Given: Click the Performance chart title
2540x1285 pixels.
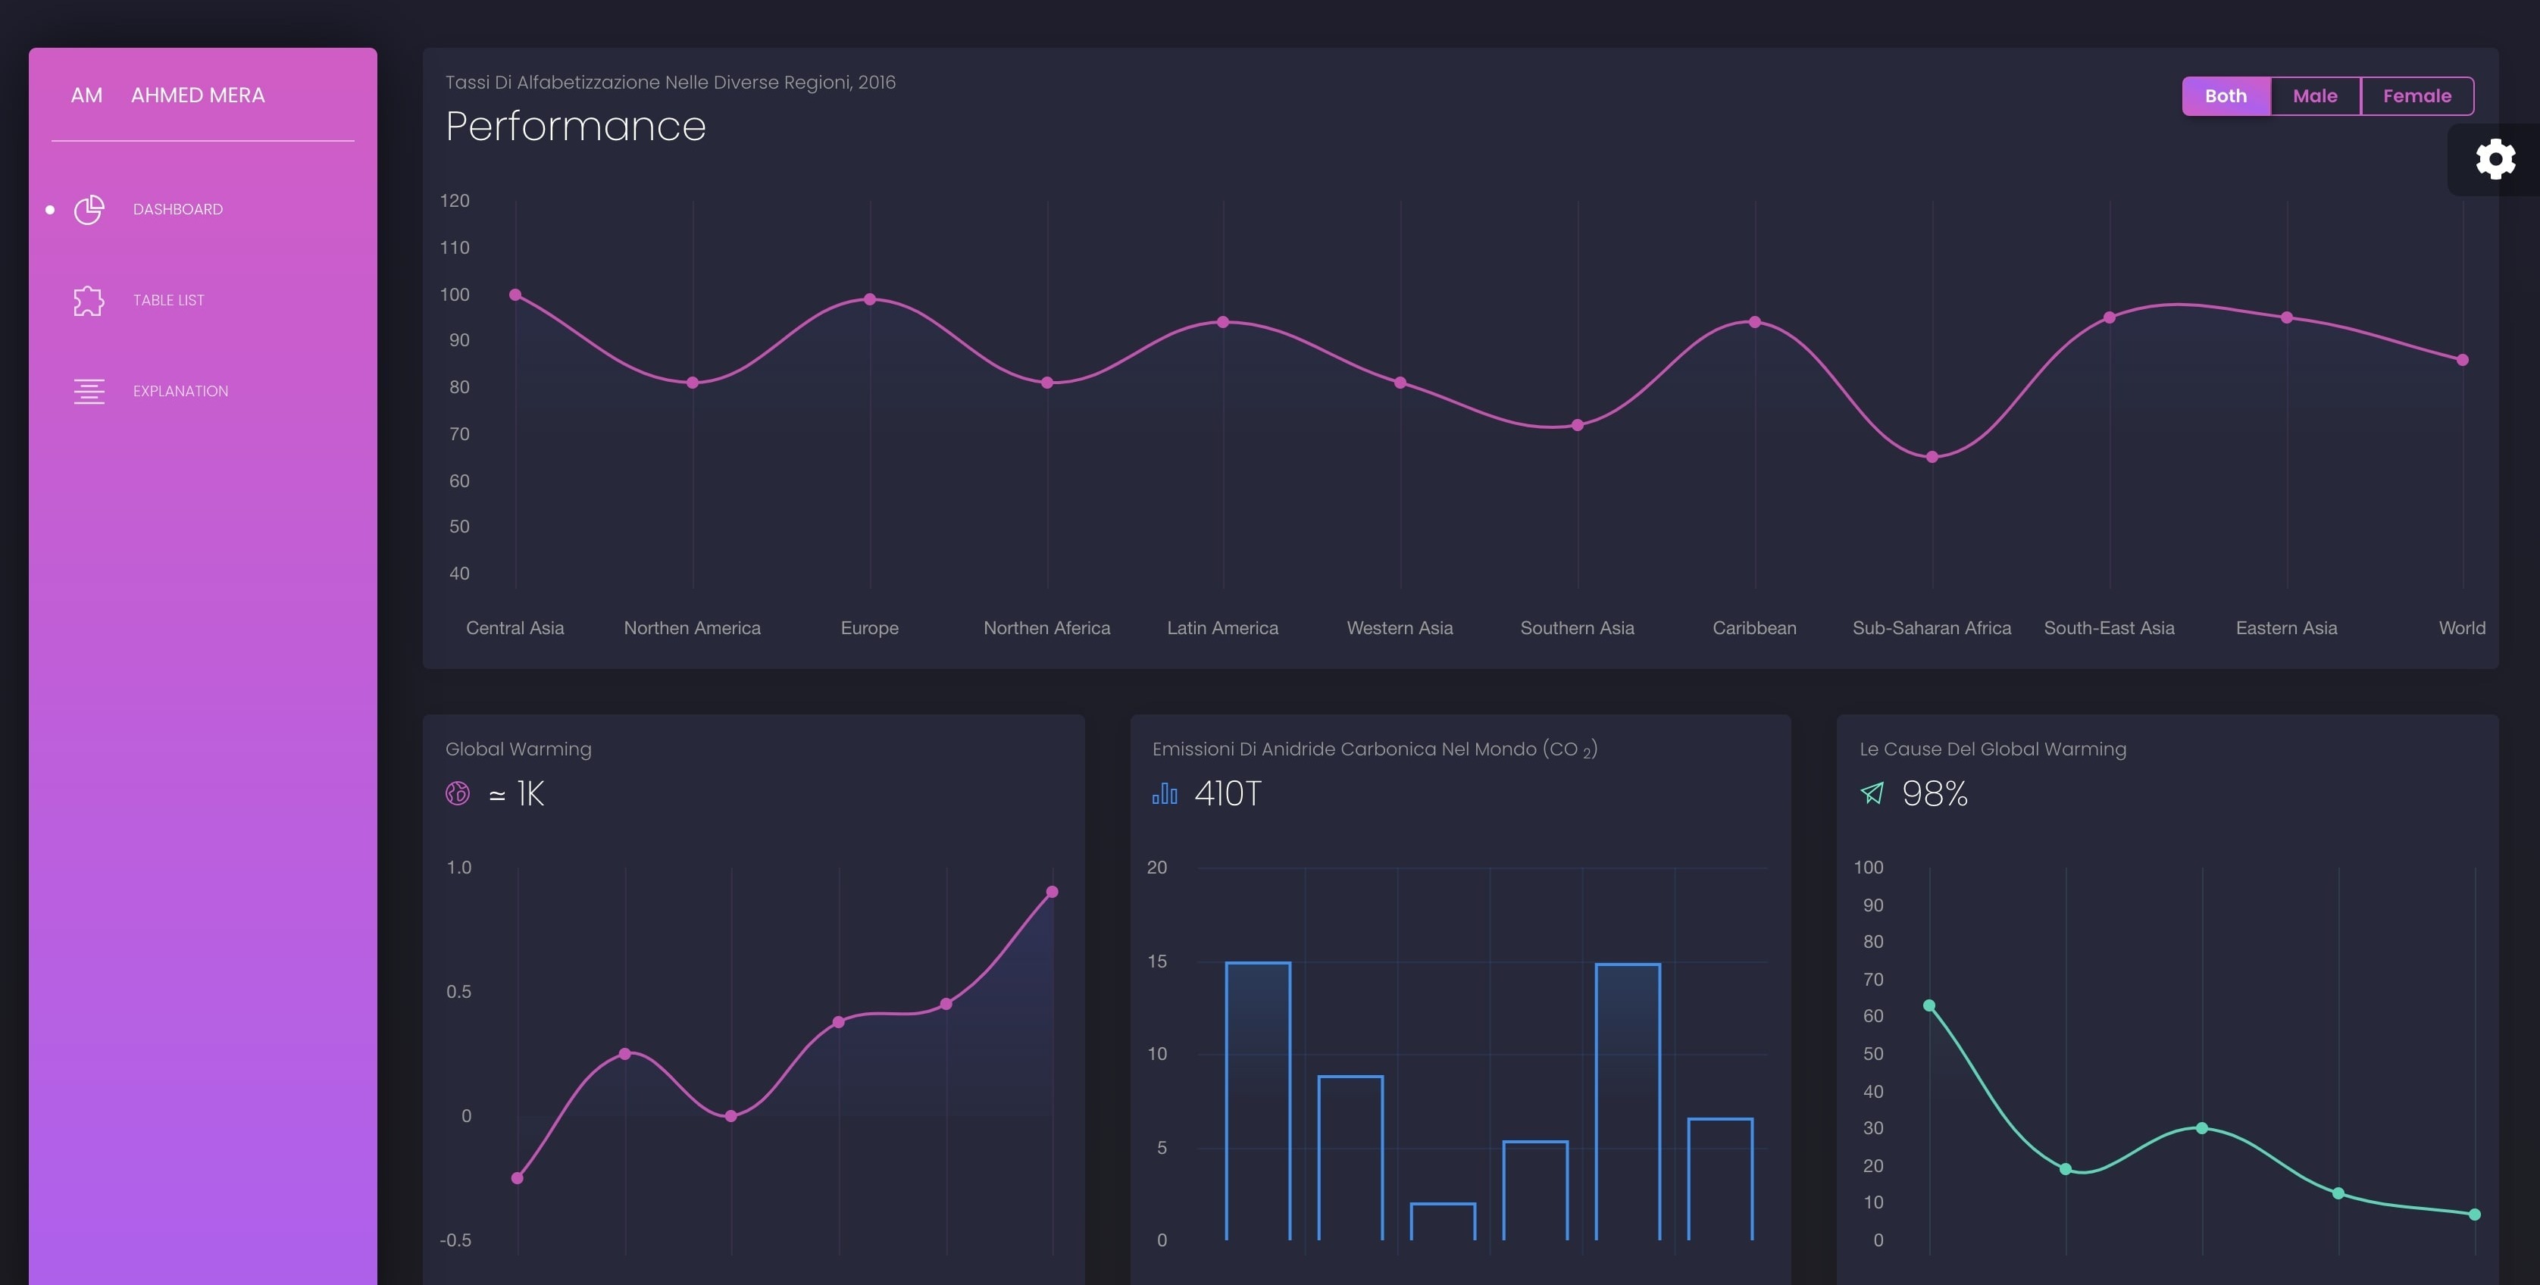Looking at the screenshot, I should click(576, 127).
